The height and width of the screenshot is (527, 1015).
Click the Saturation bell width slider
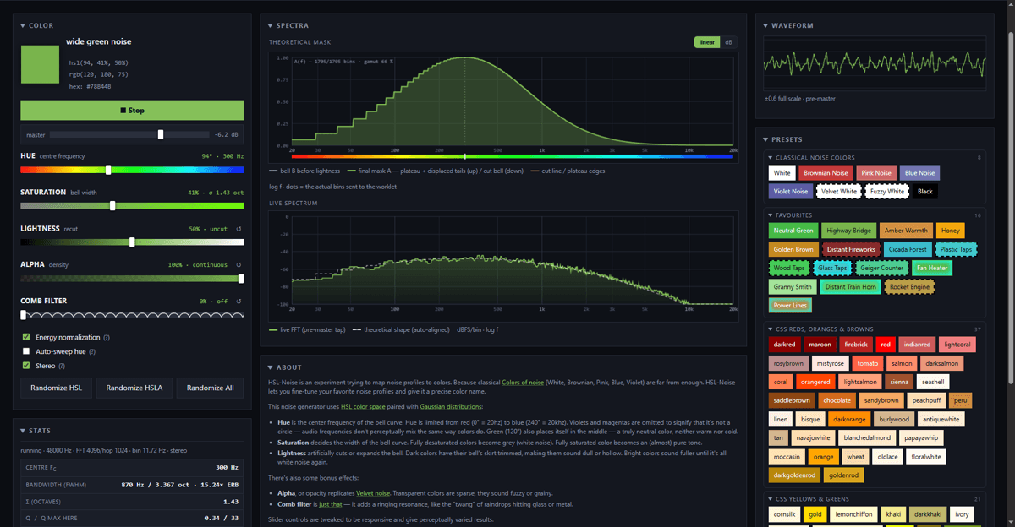[132, 205]
